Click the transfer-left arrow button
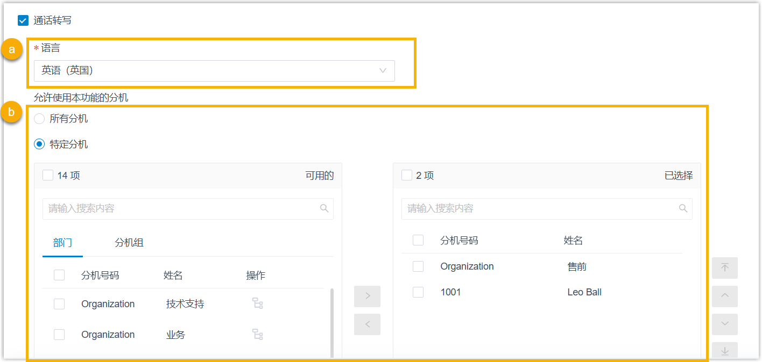The height and width of the screenshot is (362, 762). [x=367, y=324]
